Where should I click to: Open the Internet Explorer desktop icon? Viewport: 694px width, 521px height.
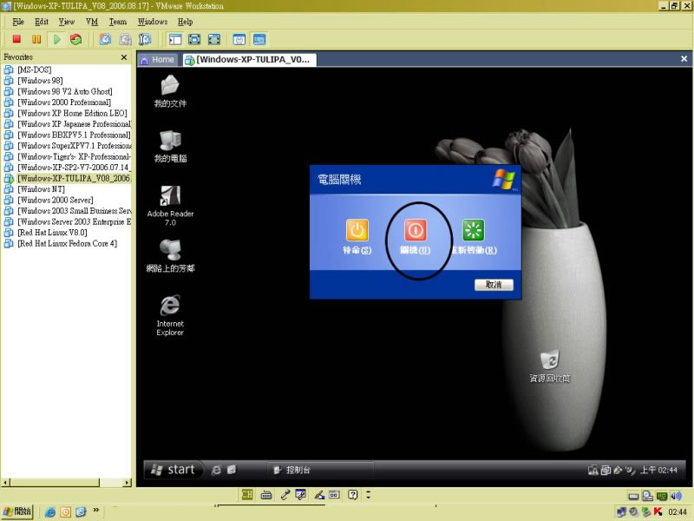(170, 315)
